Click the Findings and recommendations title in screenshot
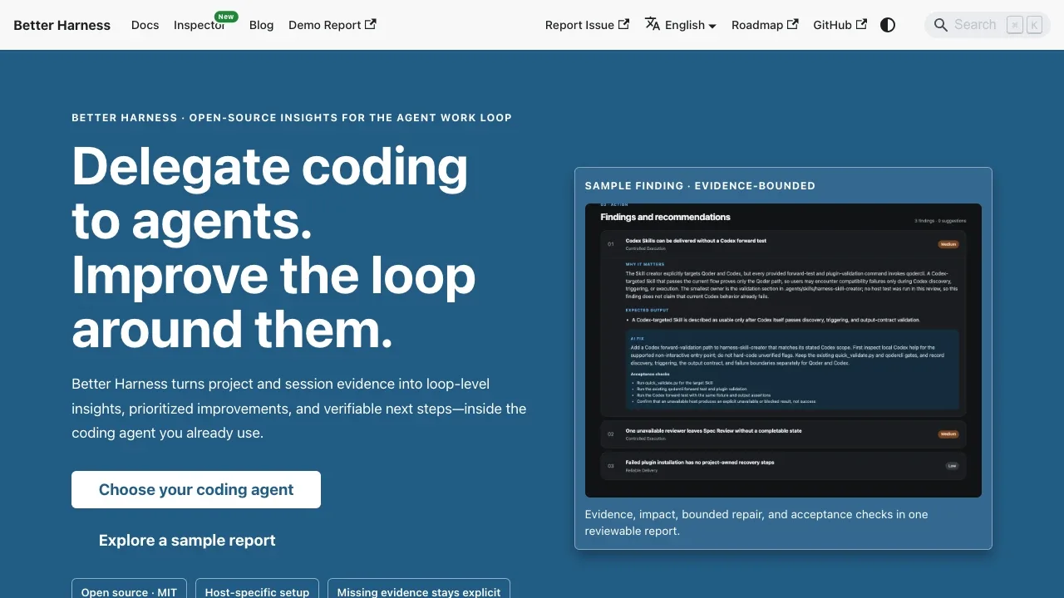This screenshot has width=1064, height=598. coord(665,217)
